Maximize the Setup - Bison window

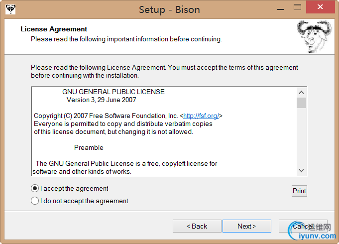coord(297,7)
